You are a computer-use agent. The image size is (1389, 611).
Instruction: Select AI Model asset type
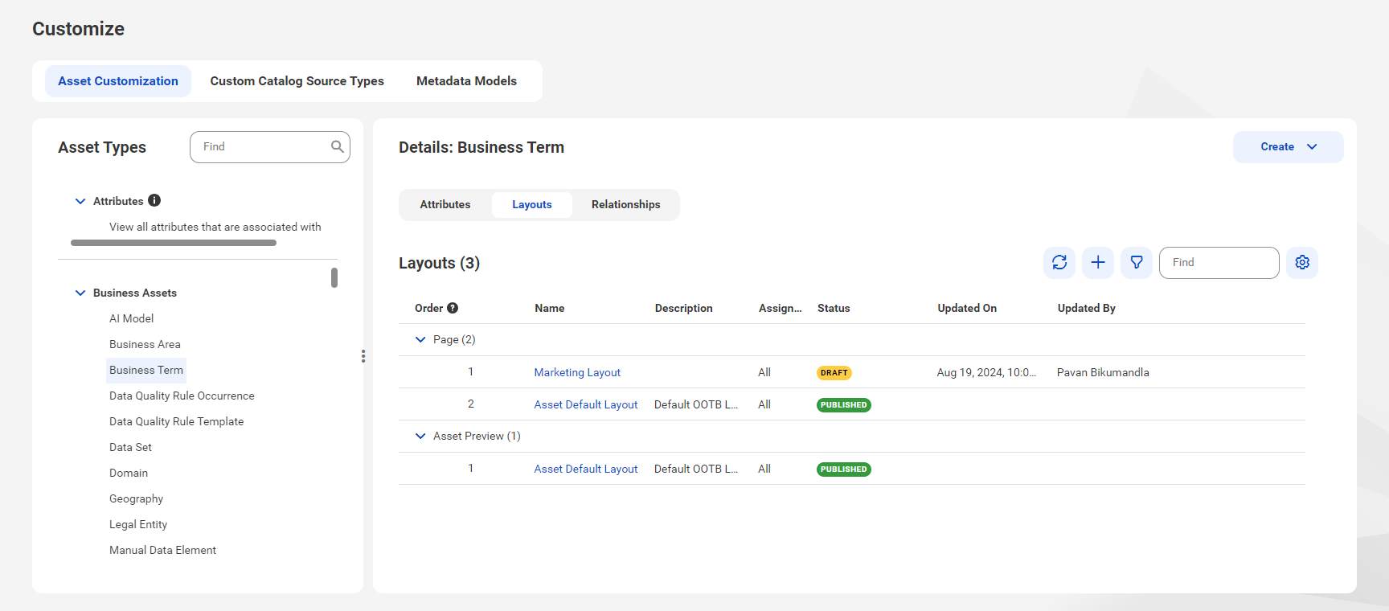pyautogui.click(x=132, y=318)
